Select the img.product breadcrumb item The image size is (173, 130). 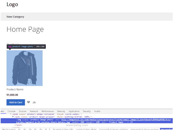166,129
